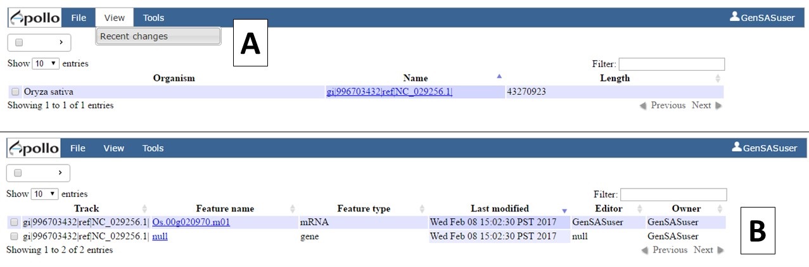Open the Tools menu beside the open View menu

click(x=153, y=18)
